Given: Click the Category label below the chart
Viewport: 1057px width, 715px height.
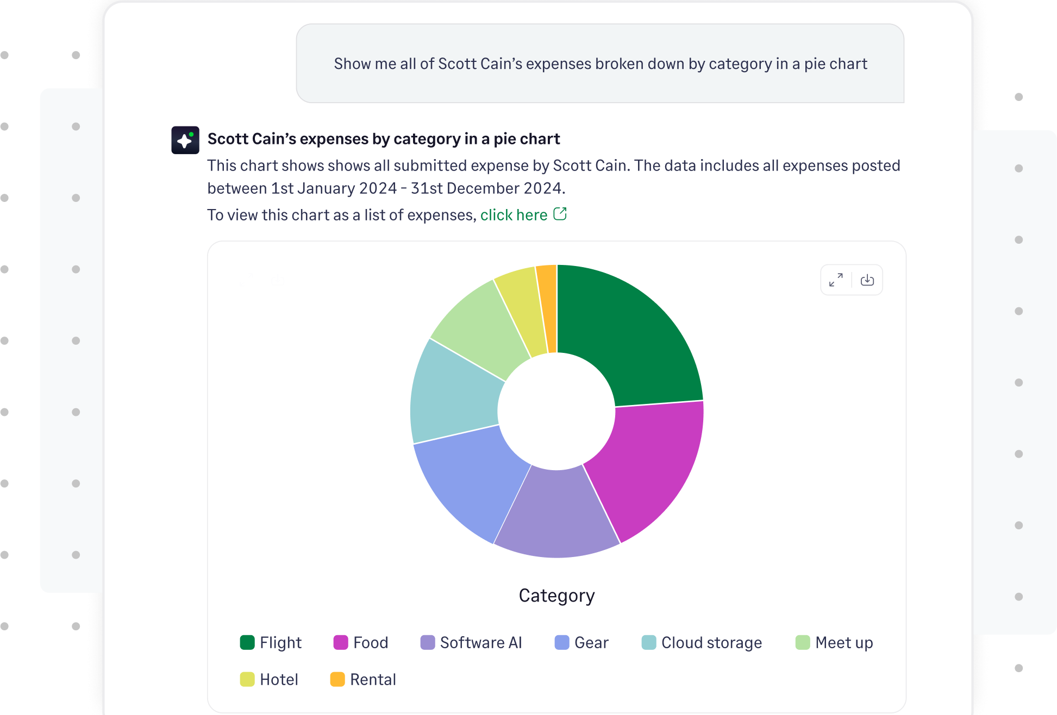Looking at the screenshot, I should (x=556, y=594).
